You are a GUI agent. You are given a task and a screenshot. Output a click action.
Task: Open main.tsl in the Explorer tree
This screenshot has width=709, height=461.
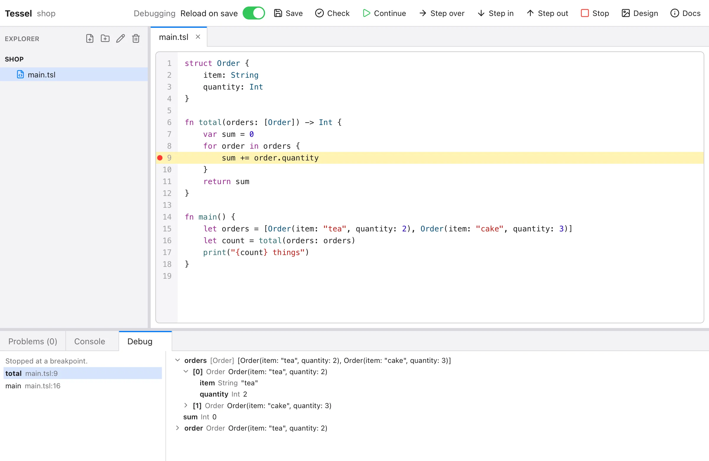(x=74, y=74)
